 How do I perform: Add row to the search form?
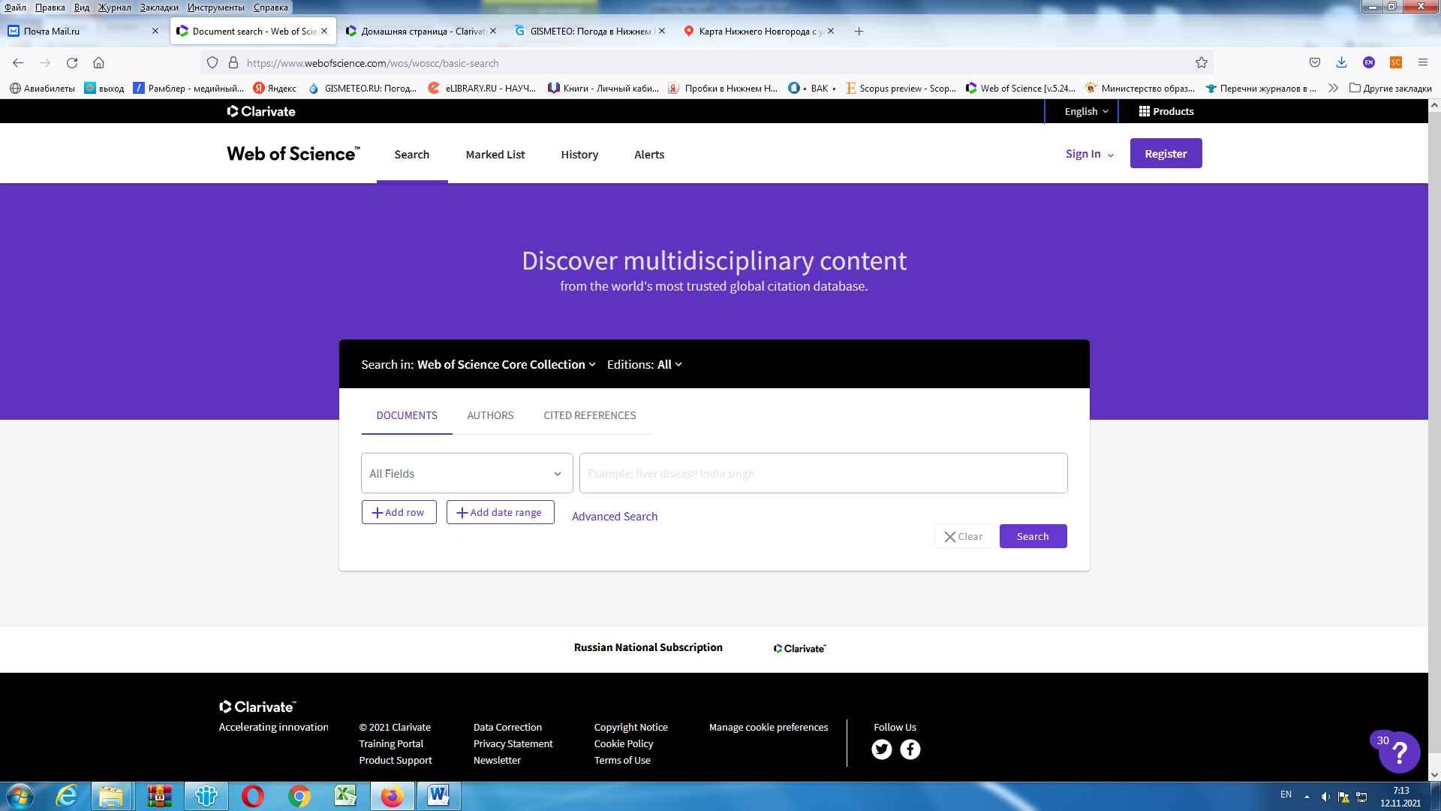tap(399, 512)
